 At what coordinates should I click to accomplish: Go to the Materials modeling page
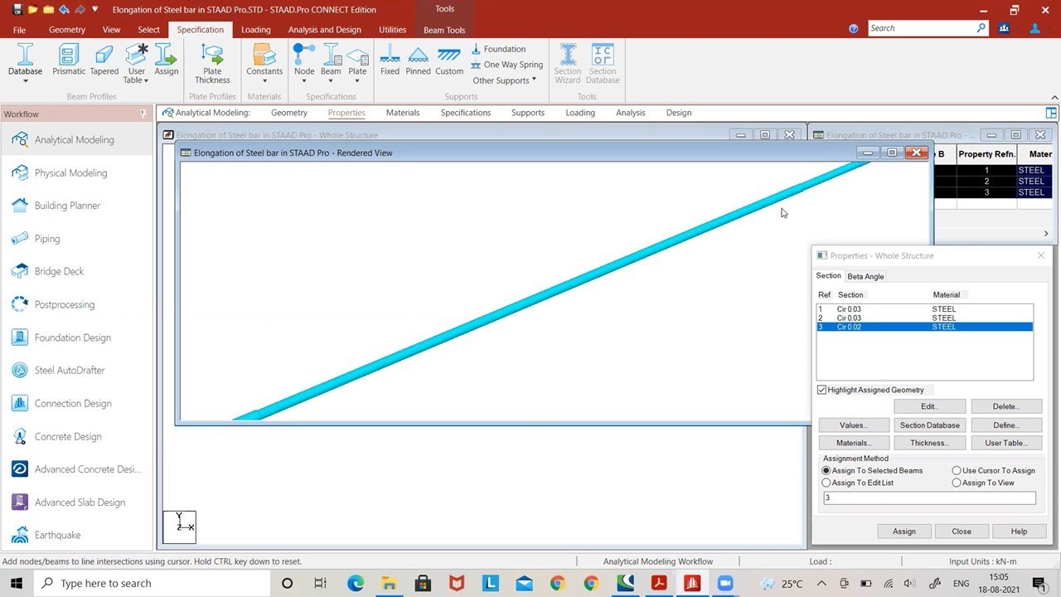pyautogui.click(x=403, y=113)
